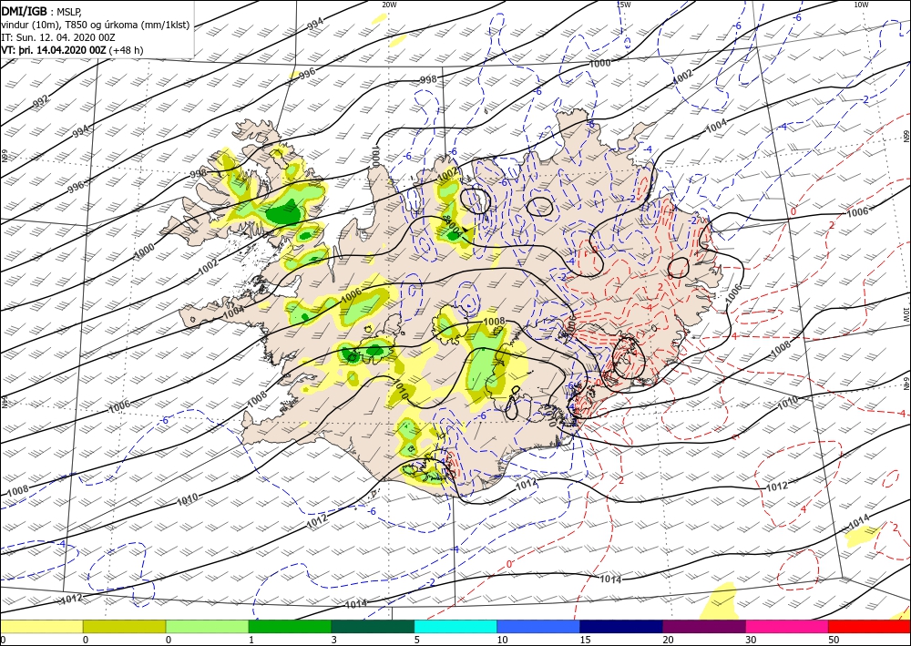Click legend value '15' under the color bar
This screenshot has height=646, width=911.
click(585, 641)
